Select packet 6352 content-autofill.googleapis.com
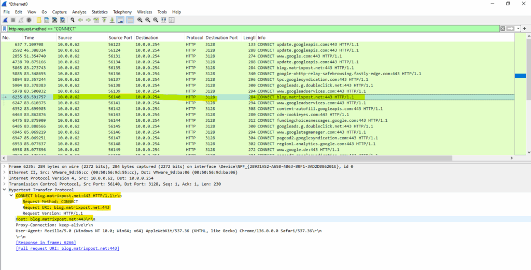The image size is (531, 270). tap(257, 109)
